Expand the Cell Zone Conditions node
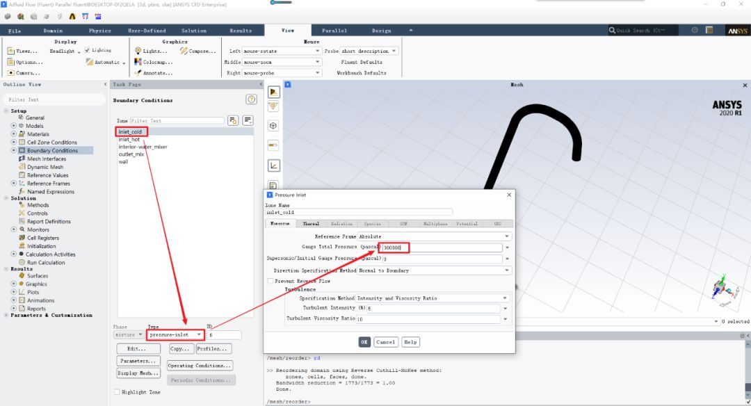The width and height of the screenshot is (751, 406). [x=13, y=143]
